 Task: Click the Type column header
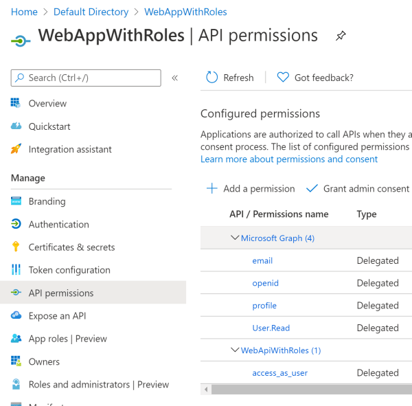(x=367, y=214)
